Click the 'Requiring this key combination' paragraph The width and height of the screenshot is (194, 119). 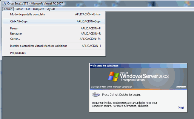[124, 104]
